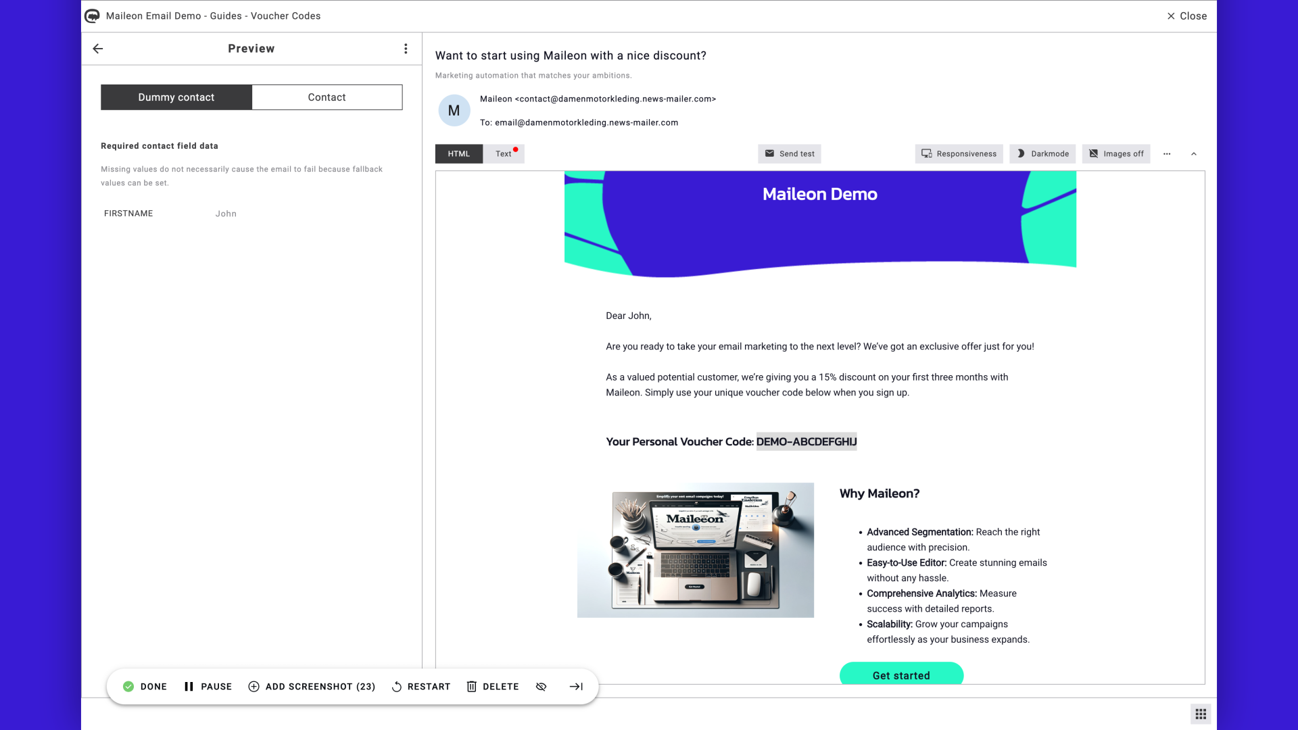Click the preheader text Marketing automation that matches
This screenshot has width=1298, height=730.
[x=533, y=76]
